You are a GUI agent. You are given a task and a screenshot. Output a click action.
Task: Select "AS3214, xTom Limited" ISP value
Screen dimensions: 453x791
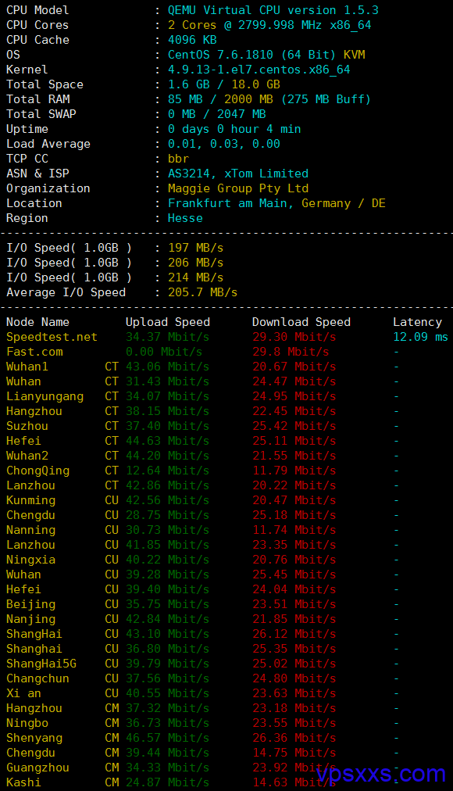pyautogui.click(x=238, y=174)
